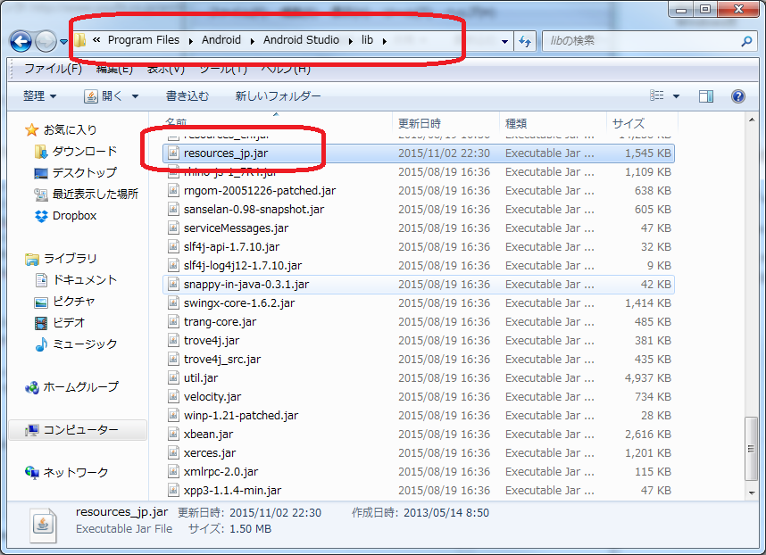The width and height of the screenshot is (766, 555).
Task: Click the magnifier search icon
Action: [746, 41]
